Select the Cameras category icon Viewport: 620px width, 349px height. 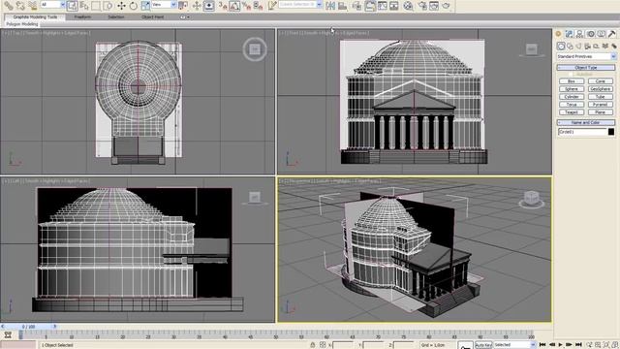pos(588,47)
